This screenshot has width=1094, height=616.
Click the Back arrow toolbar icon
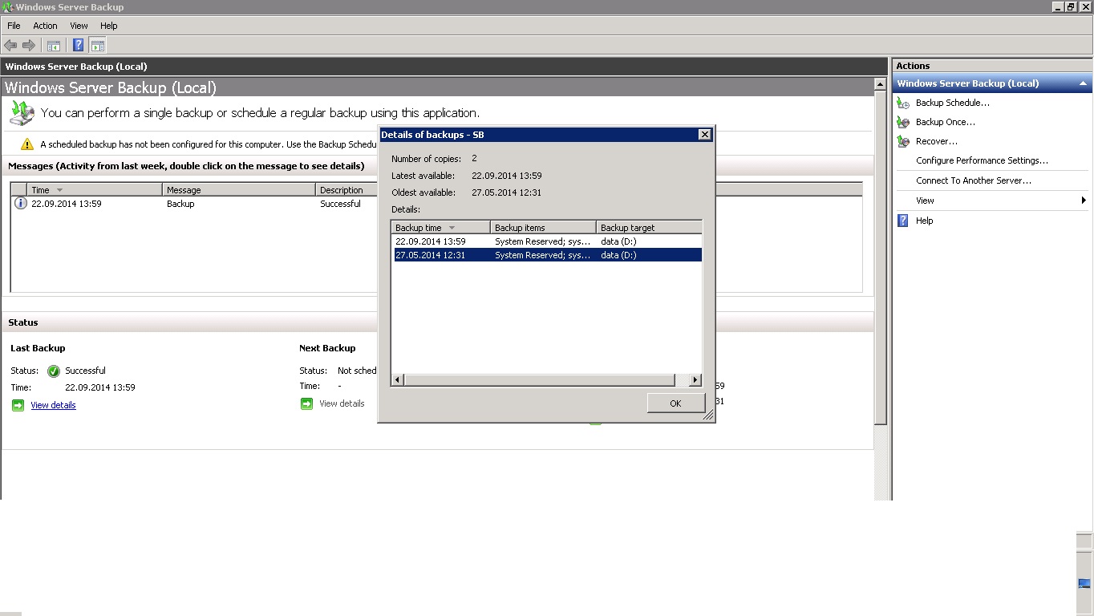(10, 46)
